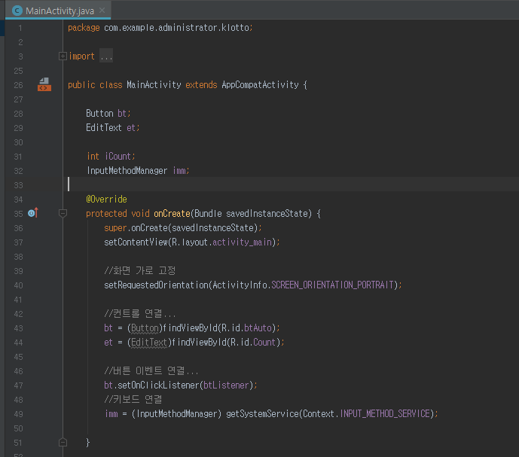Close the MainActivity.java tab
The height and width of the screenshot is (457, 519).
point(102,11)
